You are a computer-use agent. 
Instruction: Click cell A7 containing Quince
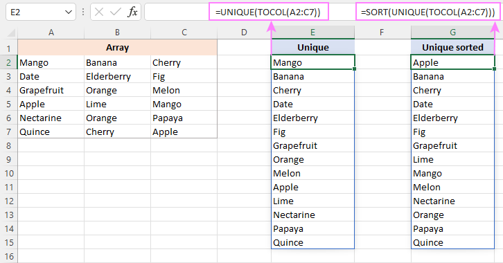[51, 131]
